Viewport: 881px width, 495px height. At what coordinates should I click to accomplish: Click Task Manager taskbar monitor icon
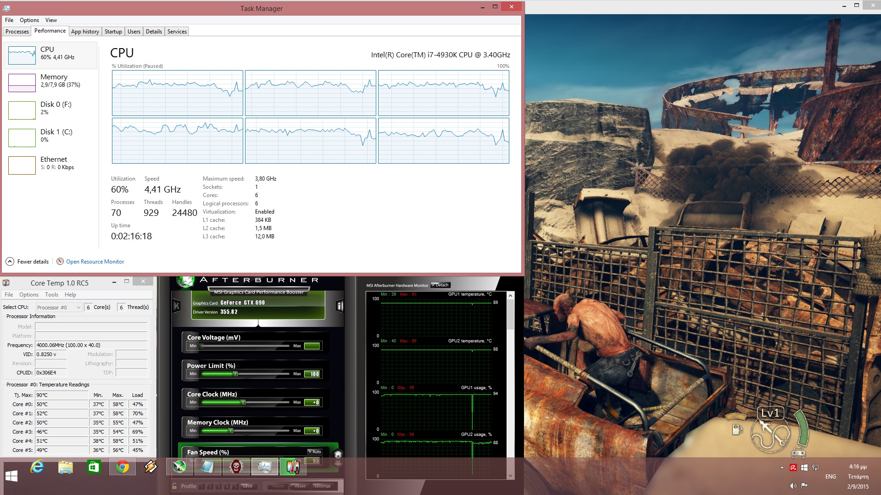pos(265,467)
